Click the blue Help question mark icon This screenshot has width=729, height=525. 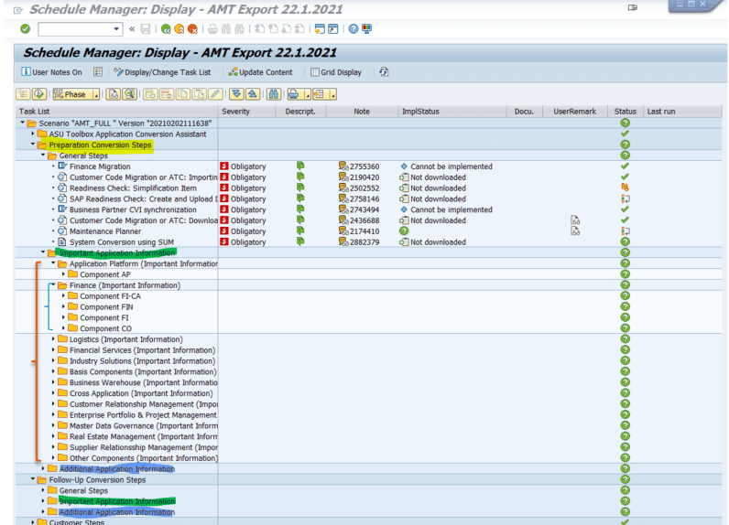point(354,28)
